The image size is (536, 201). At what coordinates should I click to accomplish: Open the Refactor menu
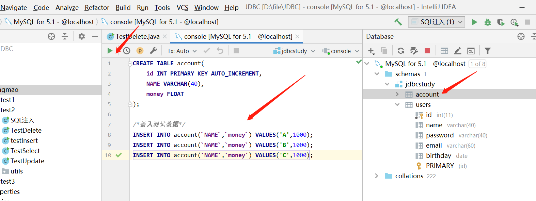(97, 7)
